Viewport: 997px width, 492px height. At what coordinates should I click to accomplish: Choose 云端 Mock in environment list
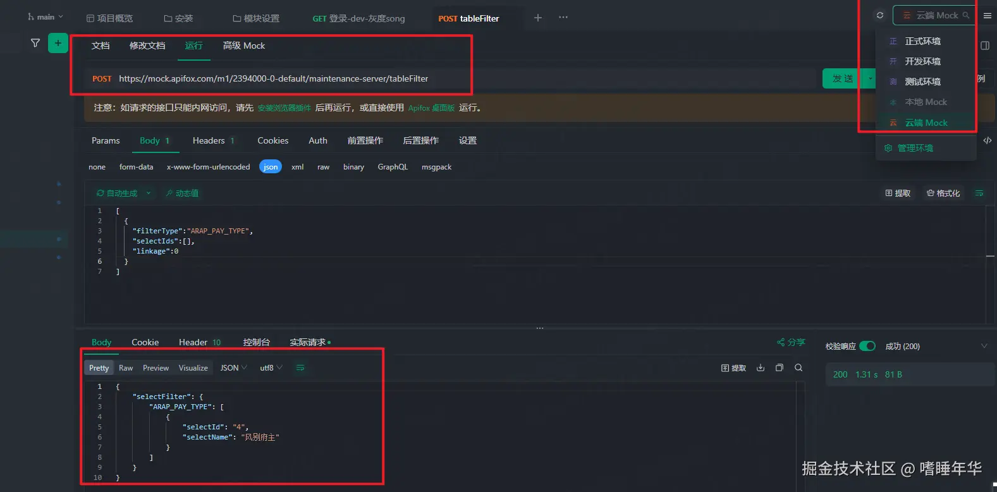[x=926, y=123]
